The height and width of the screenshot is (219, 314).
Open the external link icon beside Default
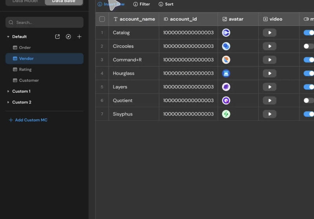click(x=57, y=37)
